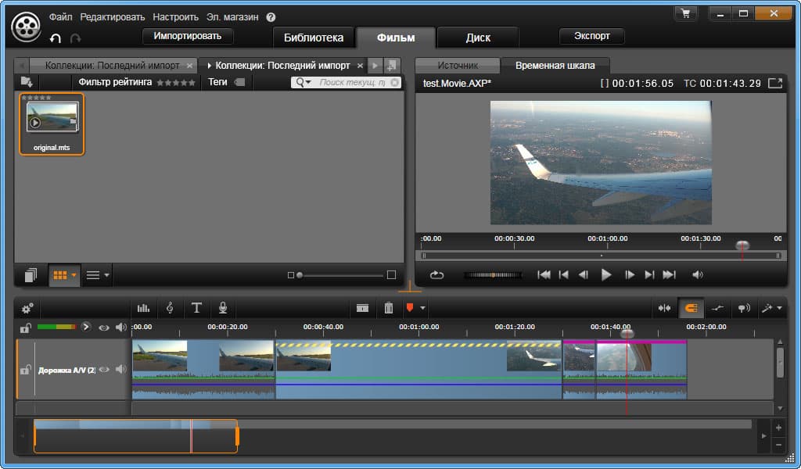Click the Экспорт button

[x=591, y=36]
